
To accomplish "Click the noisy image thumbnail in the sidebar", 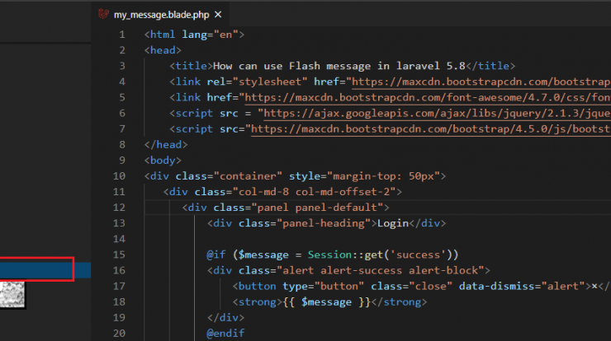I will (x=12, y=295).
